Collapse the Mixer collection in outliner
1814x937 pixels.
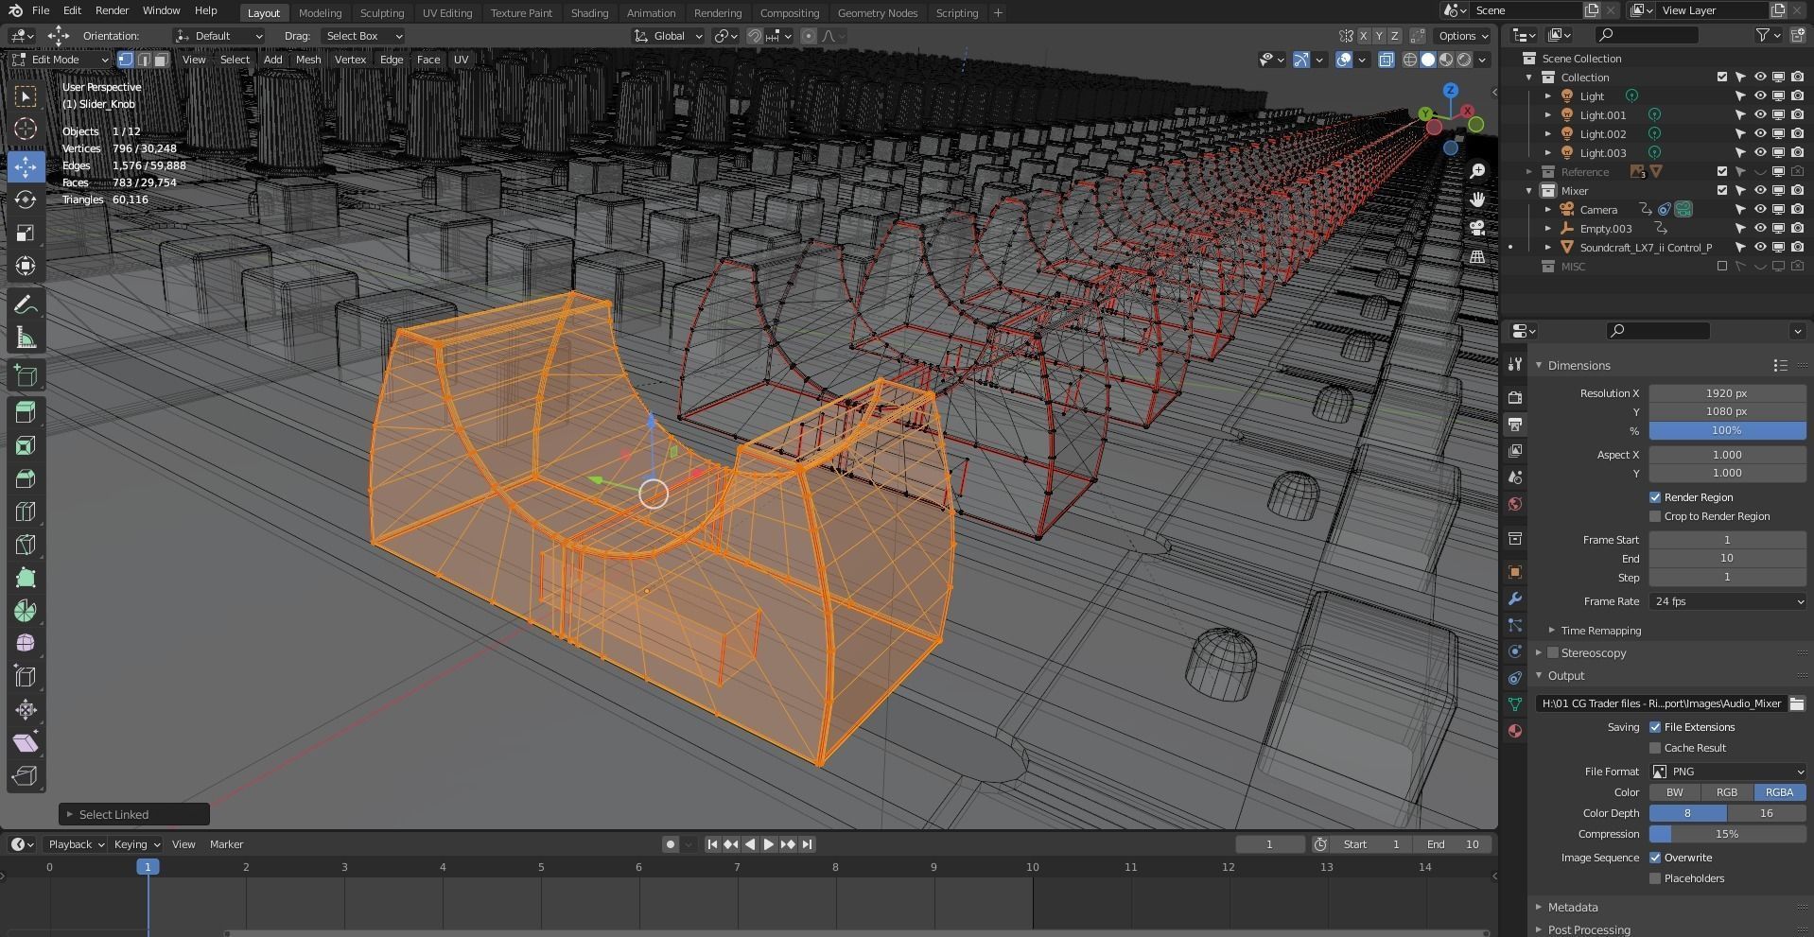click(1529, 191)
